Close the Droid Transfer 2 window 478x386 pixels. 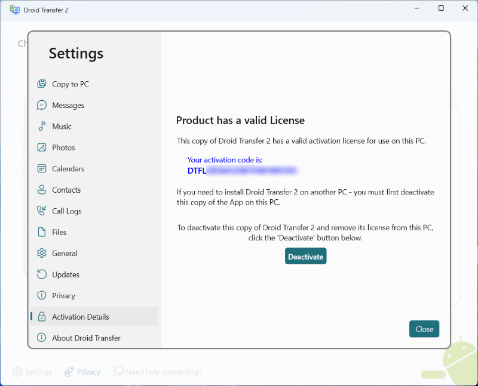[465, 8]
